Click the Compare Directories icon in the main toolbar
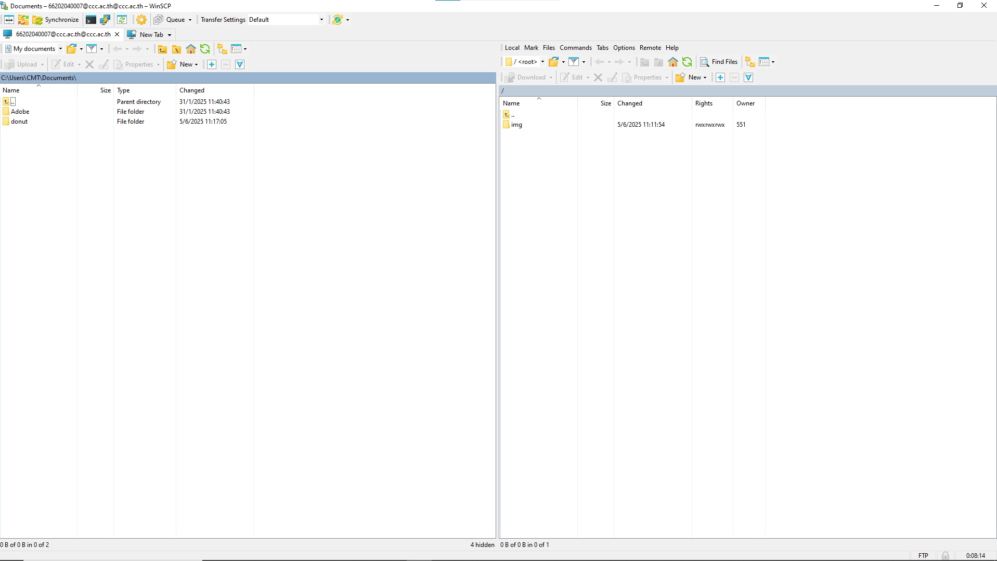The image size is (997, 561). pos(9,20)
